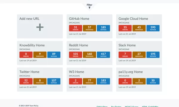This screenshot has height=107, width=179.
Task: Click 'Last run 19 Jul 2019' under Knowbility Home
Action: pos(28,61)
